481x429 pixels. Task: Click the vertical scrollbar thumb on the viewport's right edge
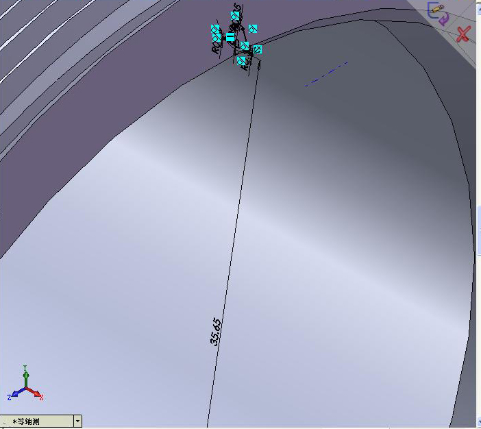pyautogui.click(x=479, y=230)
